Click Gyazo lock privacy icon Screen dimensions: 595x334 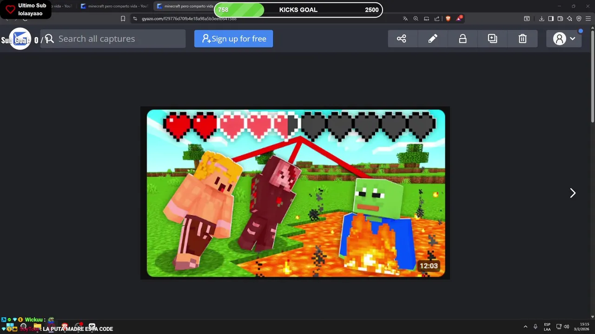click(x=463, y=39)
